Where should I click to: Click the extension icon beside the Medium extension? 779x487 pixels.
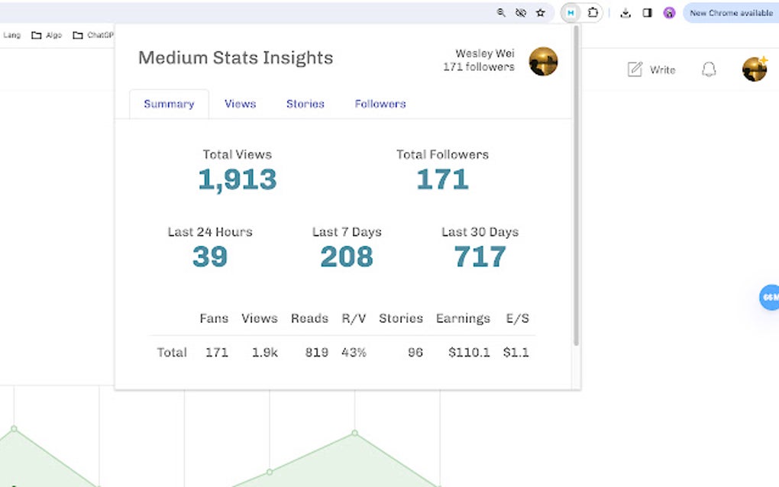coord(593,13)
